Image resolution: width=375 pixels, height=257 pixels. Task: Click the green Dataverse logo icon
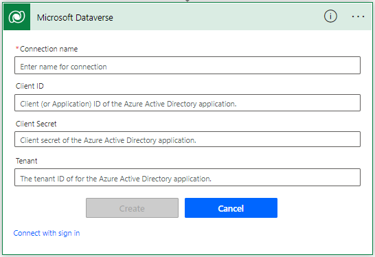(16, 16)
